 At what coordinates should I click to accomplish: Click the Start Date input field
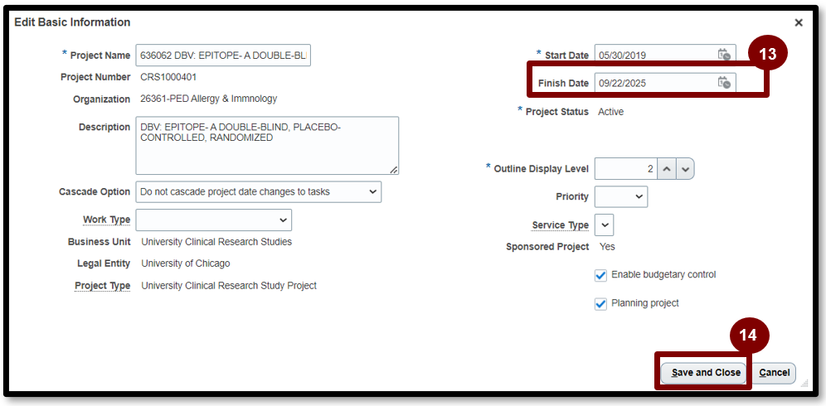click(x=656, y=55)
